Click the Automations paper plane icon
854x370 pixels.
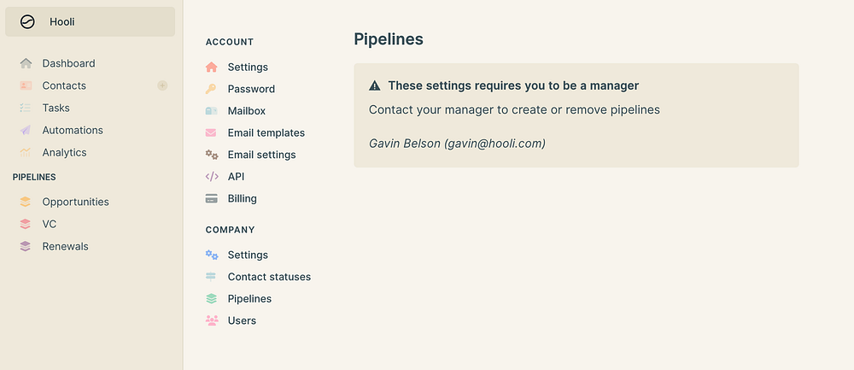26,130
